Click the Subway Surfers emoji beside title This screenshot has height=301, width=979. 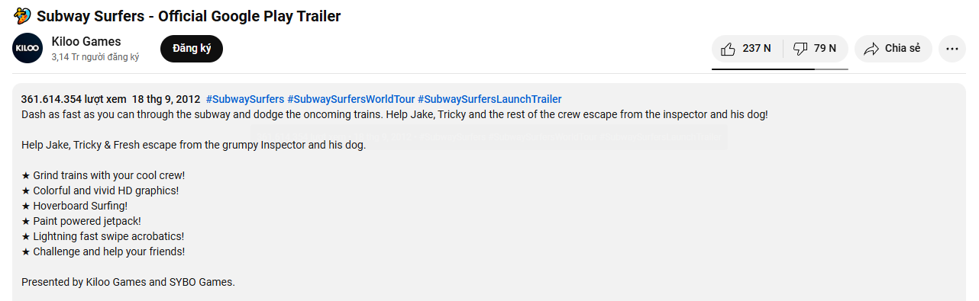23,16
